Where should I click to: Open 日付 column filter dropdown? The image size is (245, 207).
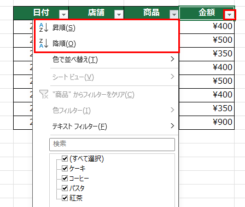[x=63, y=14]
